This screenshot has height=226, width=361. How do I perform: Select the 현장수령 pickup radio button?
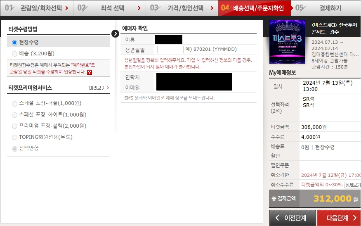[x=14, y=43]
